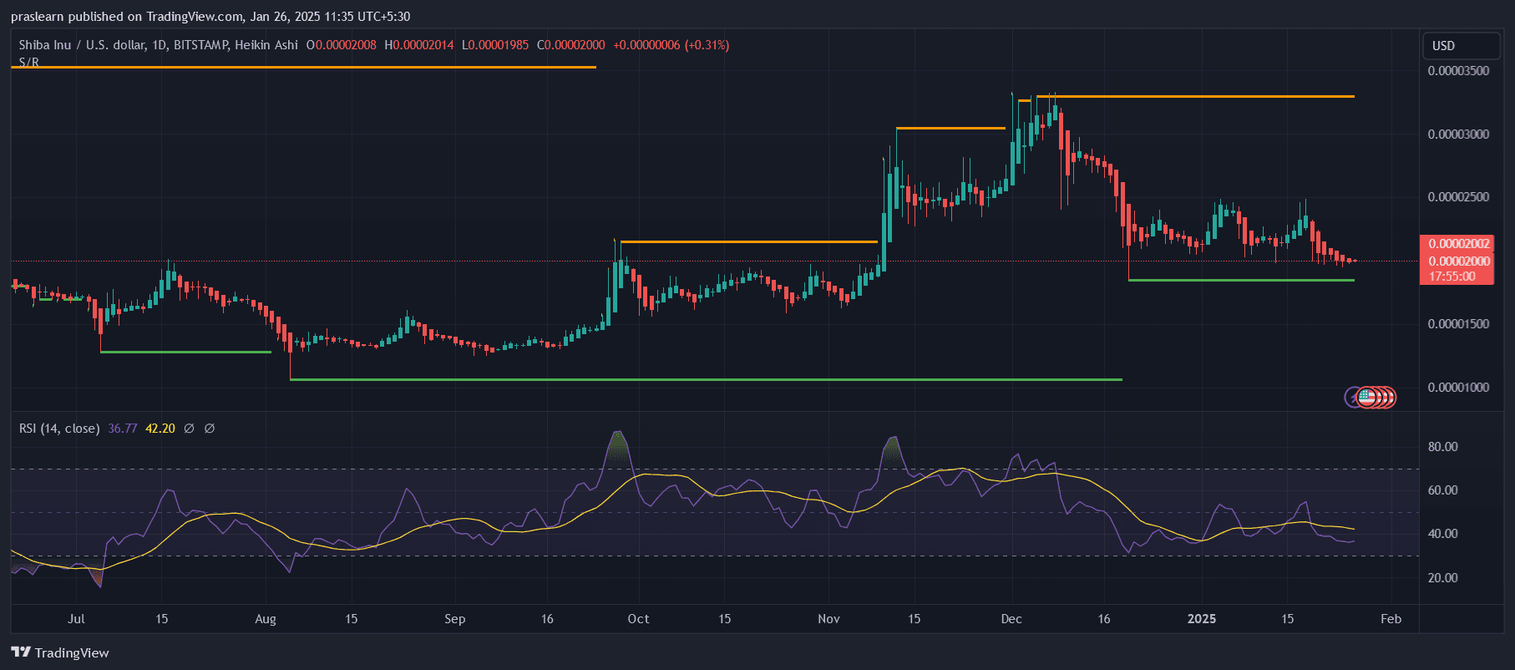The width and height of the screenshot is (1515, 670).
Task: Click the 20.00 RSI axis label
Action: click(x=1443, y=578)
